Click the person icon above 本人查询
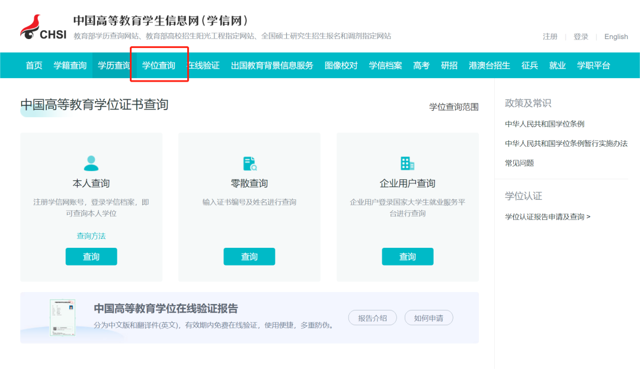The height and width of the screenshot is (369, 640). click(91, 163)
